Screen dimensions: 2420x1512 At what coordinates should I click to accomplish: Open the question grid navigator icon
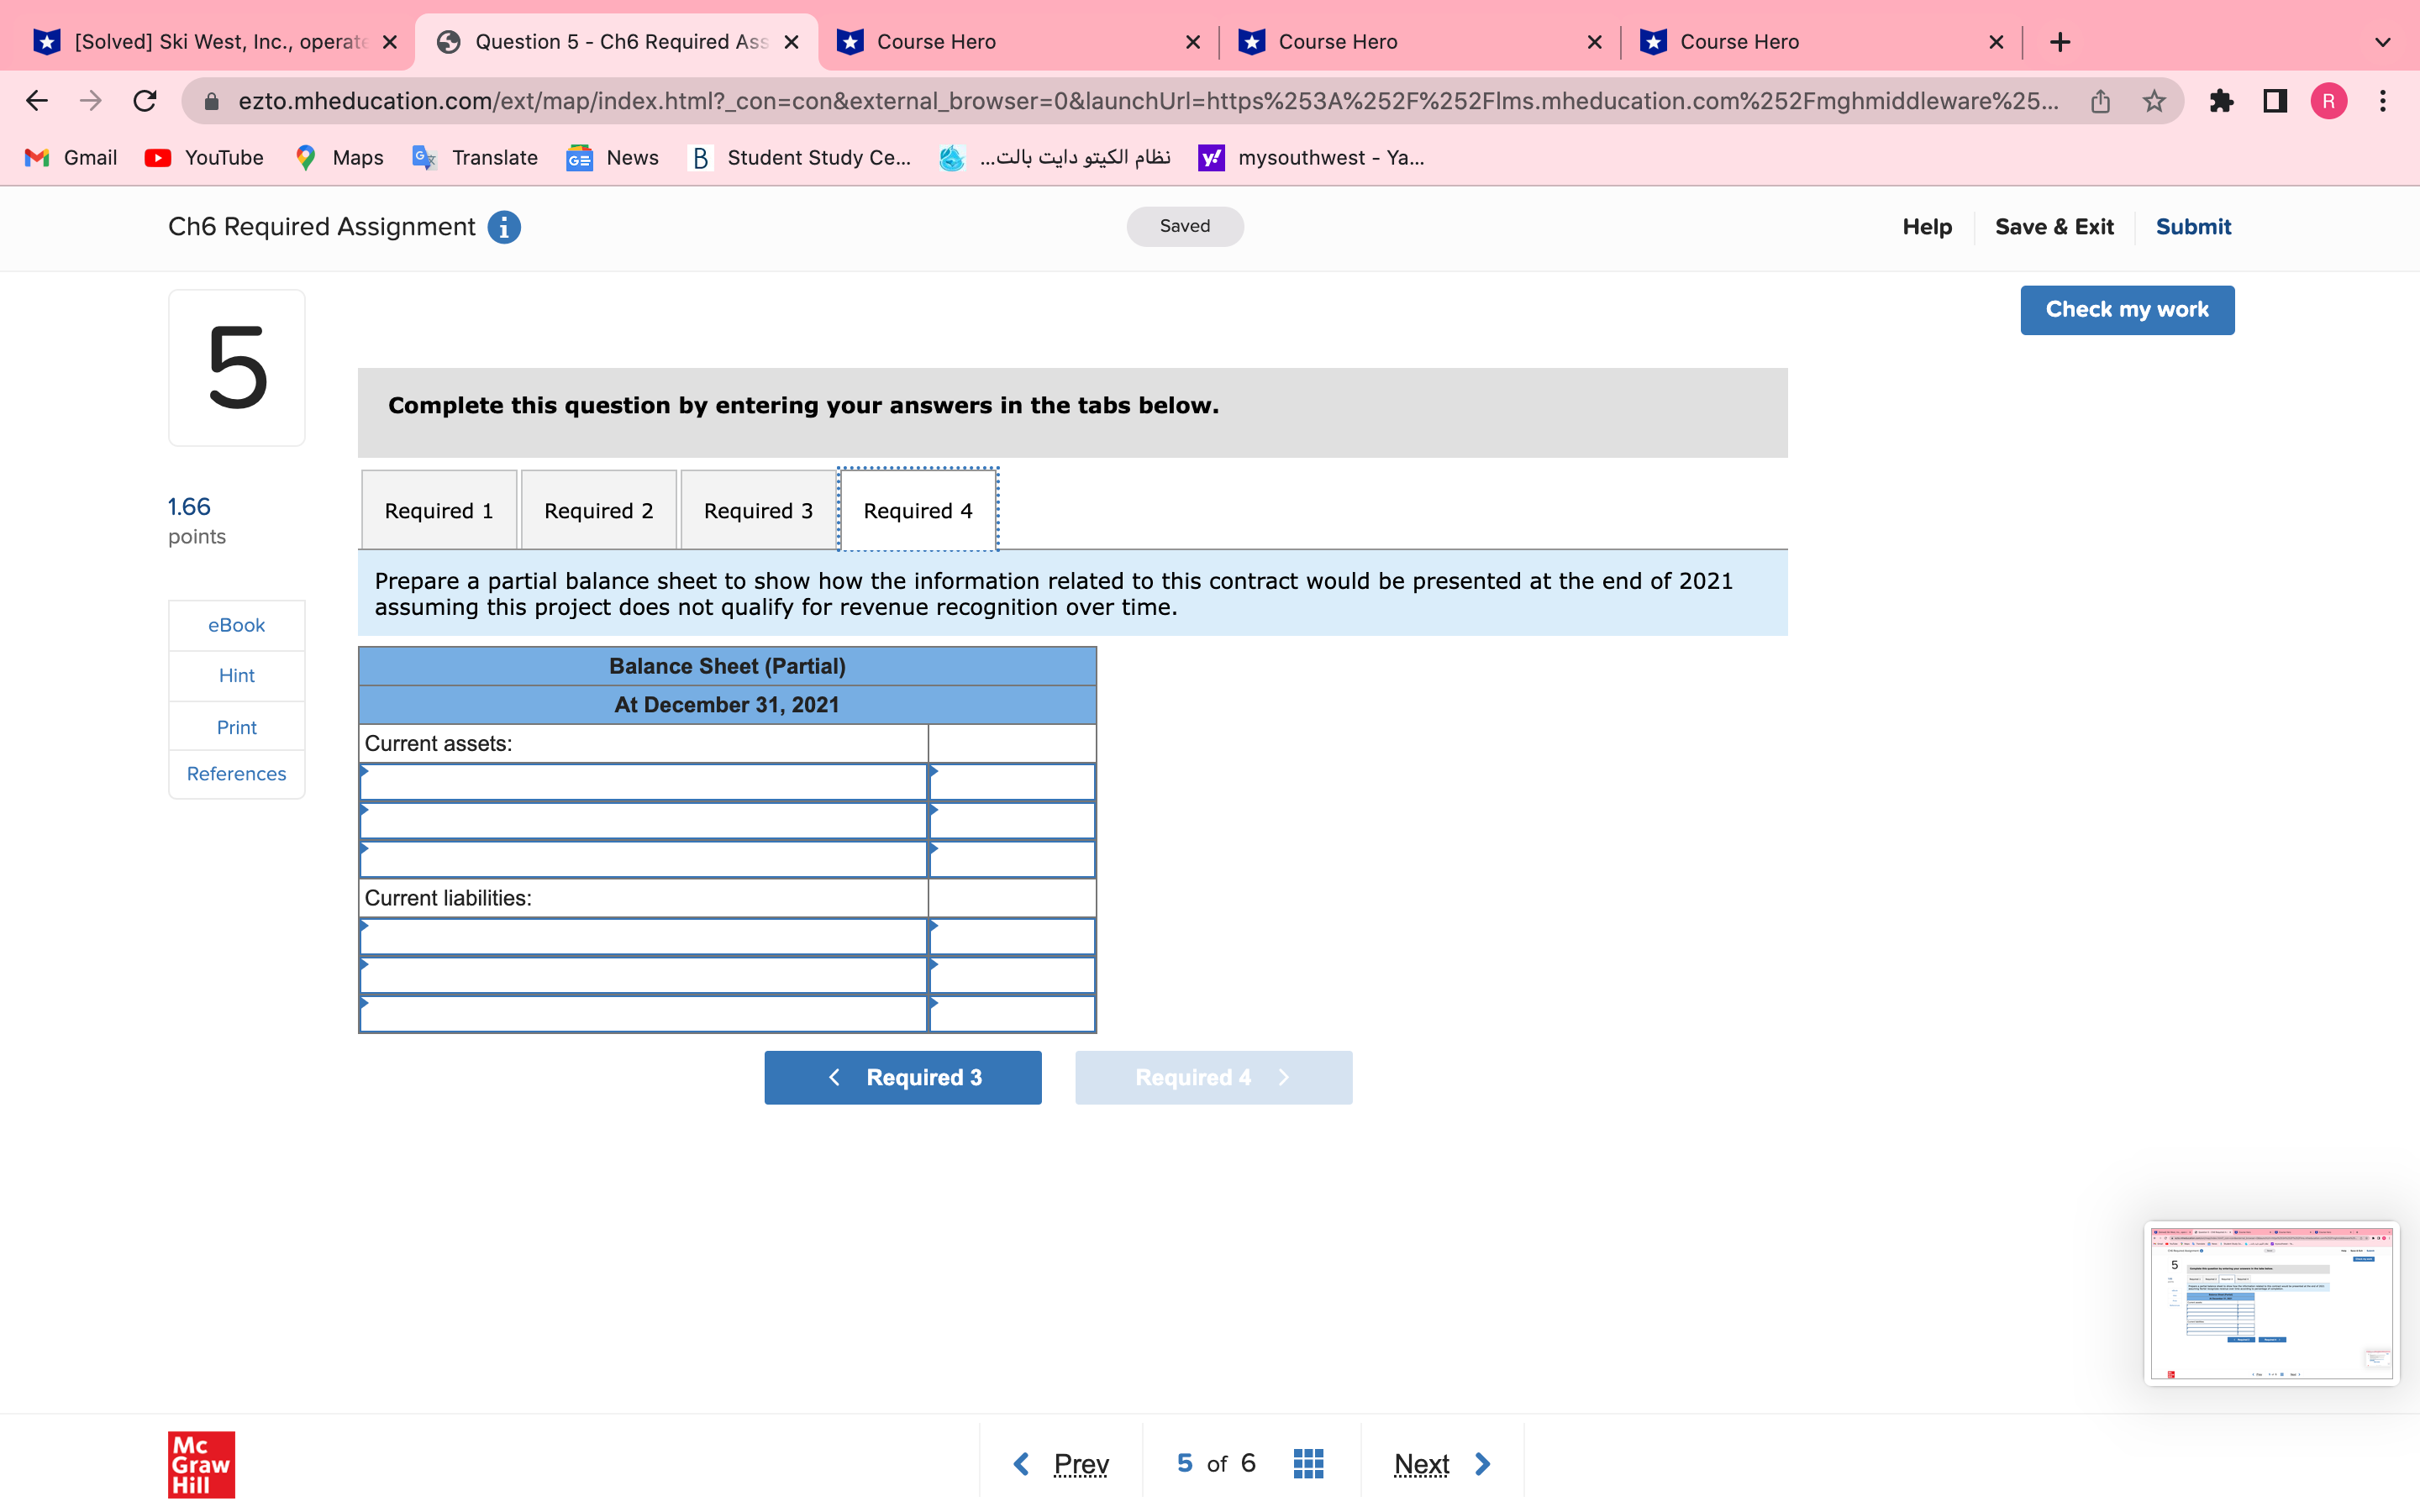coord(1308,1463)
